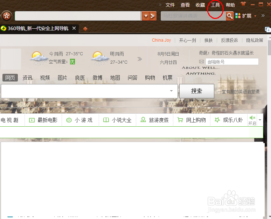Click the 搜索 button
Viewport: 271px width, 219px height.
tap(197, 91)
